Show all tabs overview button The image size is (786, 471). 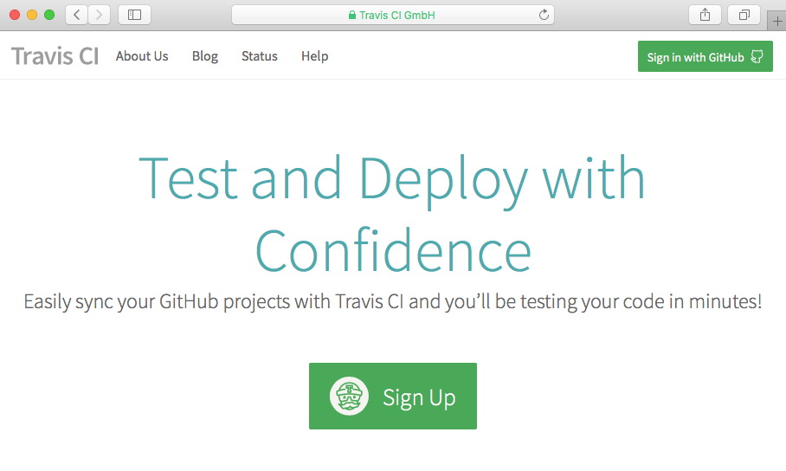click(x=744, y=15)
